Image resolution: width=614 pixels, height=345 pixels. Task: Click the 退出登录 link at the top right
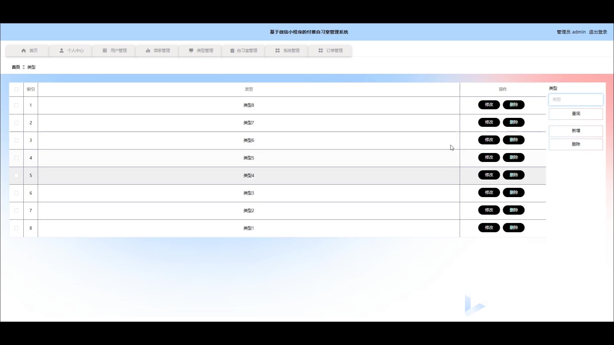[x=598, y=32]
